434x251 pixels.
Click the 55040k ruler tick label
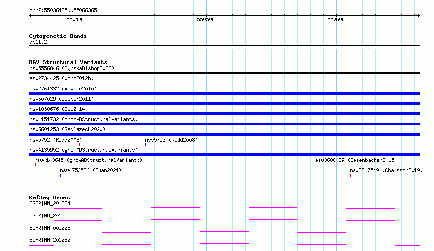coord(75,19)
